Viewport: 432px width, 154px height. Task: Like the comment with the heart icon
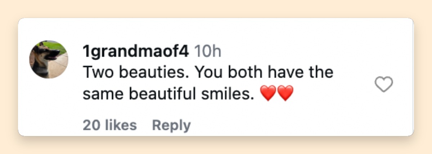coord(384,84)
